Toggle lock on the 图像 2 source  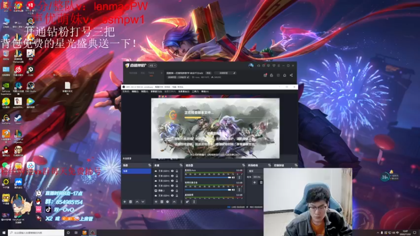point(177,191)
